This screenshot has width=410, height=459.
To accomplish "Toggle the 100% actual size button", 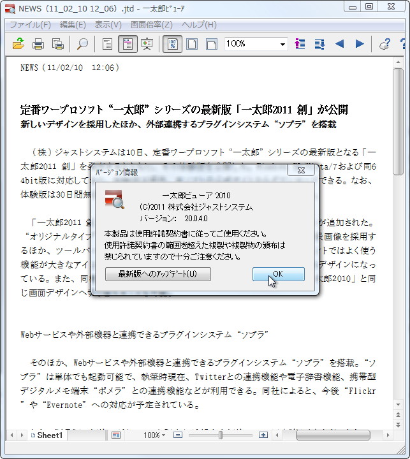I will click(x=172, y=44).
